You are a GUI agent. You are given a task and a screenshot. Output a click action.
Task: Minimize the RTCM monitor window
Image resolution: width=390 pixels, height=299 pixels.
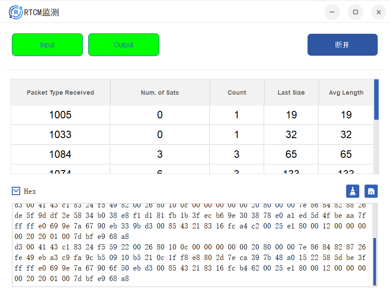[332, 12]
